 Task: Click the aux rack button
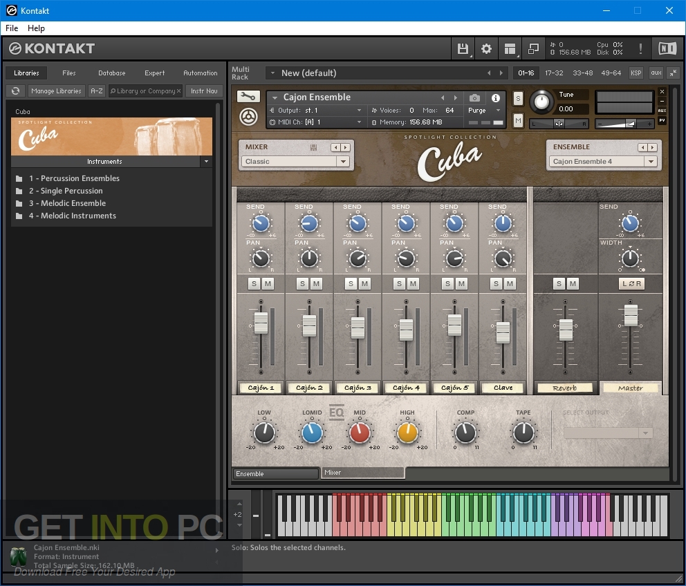[x=656, y=73]
